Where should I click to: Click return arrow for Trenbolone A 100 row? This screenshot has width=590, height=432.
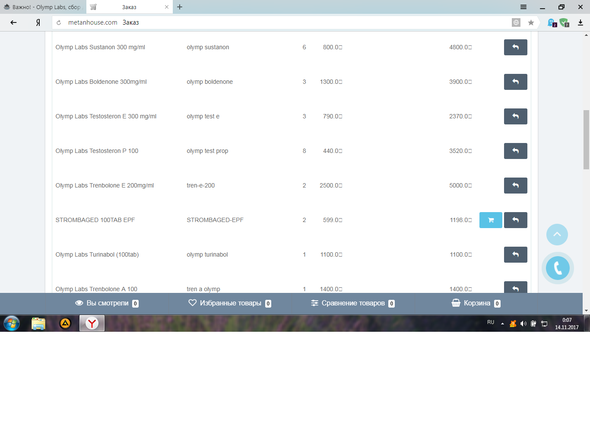(x=515, y=287)
